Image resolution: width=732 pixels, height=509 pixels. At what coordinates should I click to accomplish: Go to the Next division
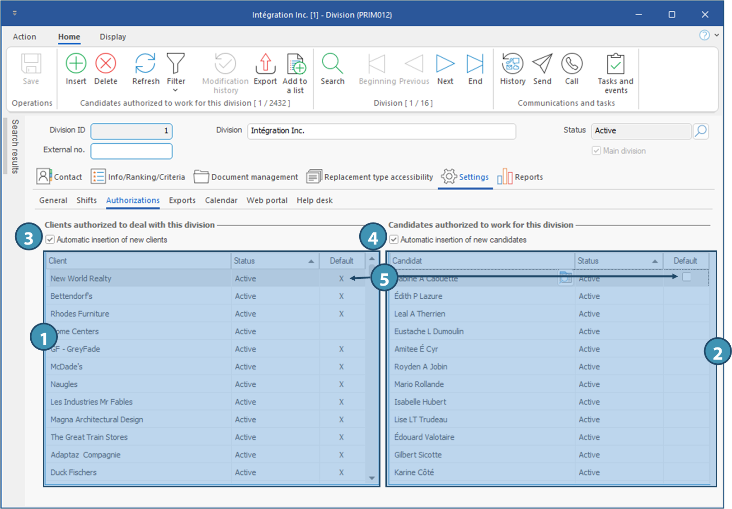pos(445,64)
